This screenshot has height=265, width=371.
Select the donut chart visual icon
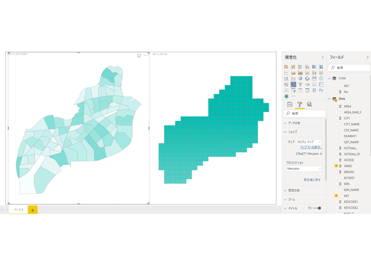[307, 78]
